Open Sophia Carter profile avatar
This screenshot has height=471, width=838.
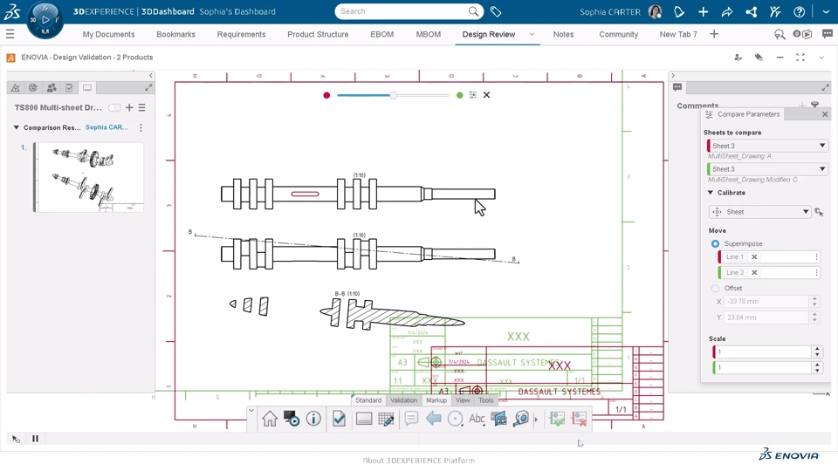point(655,11)
